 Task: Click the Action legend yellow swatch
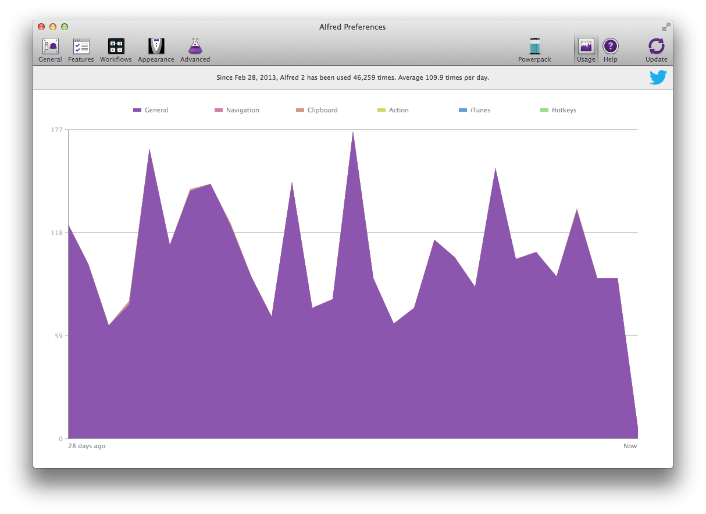coord(381,110)
